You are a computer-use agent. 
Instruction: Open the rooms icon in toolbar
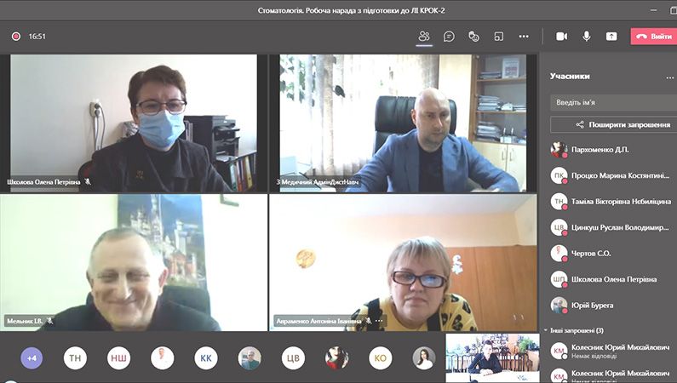[499, 37]
